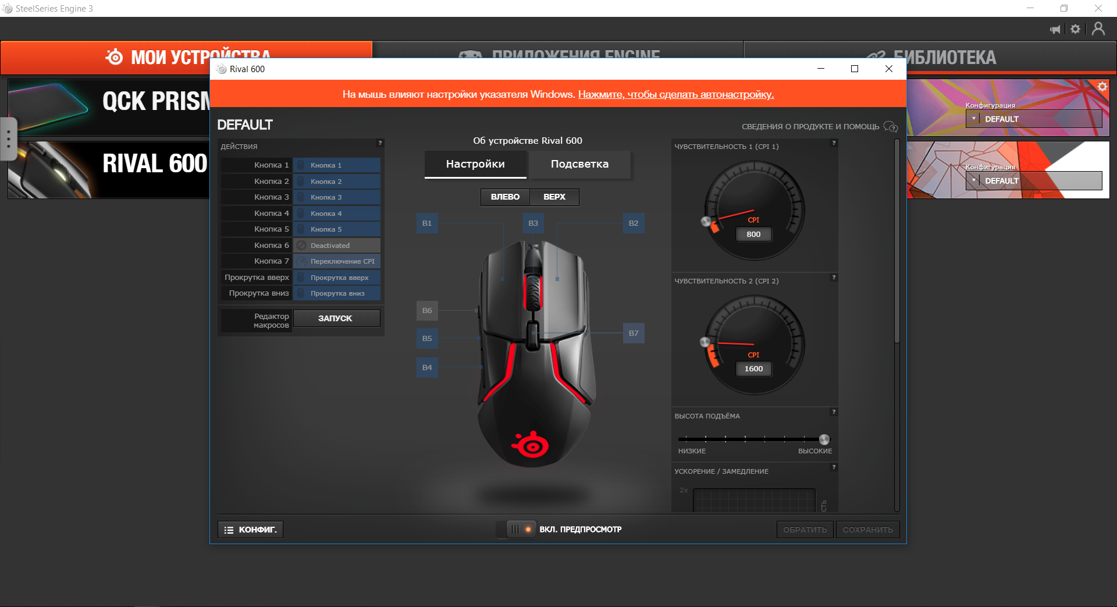The width and height of the screenshot is (1117, 607).
Task: Switch to Мои устройства tab
Action: tap(186, 58)
